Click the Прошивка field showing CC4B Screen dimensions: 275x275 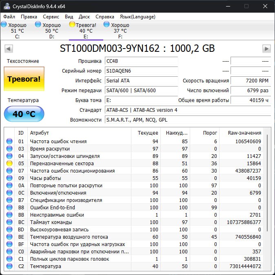click(x=141, y=61)
